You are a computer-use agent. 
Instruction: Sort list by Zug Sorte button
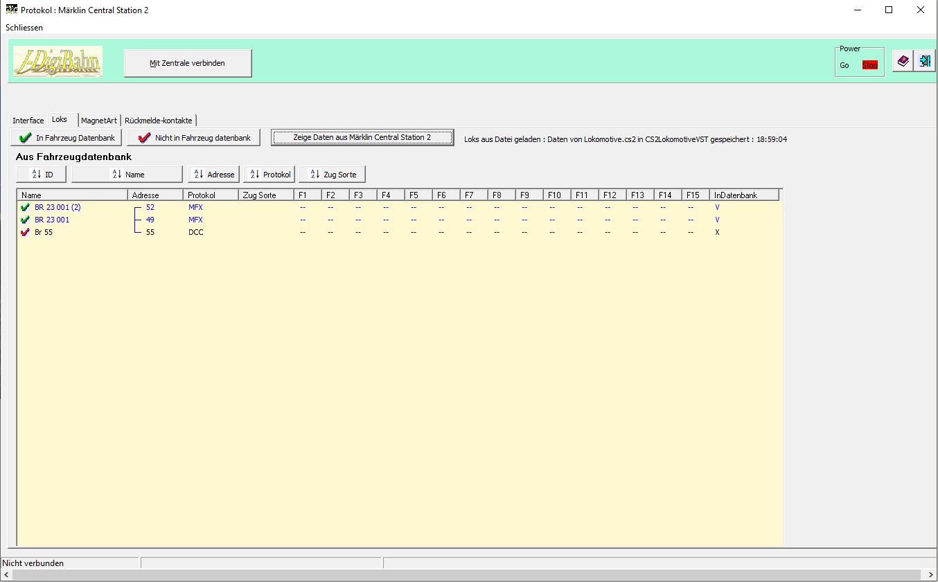(x=332, y=175)
